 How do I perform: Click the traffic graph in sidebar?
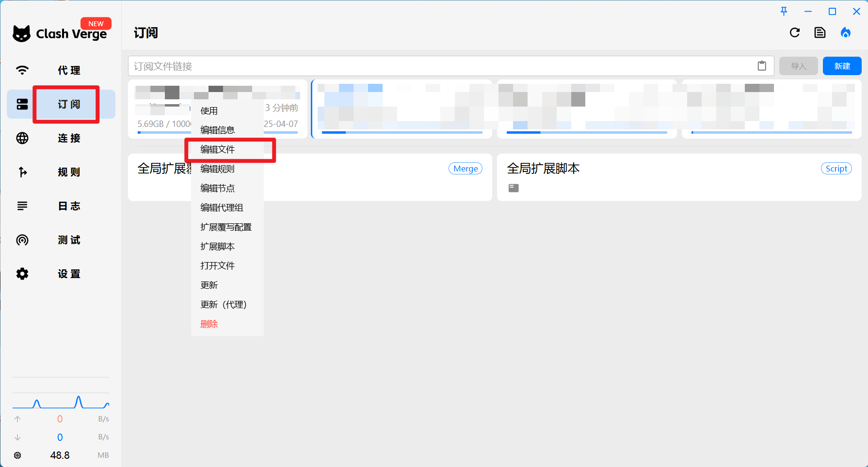(x=61, y=402)
